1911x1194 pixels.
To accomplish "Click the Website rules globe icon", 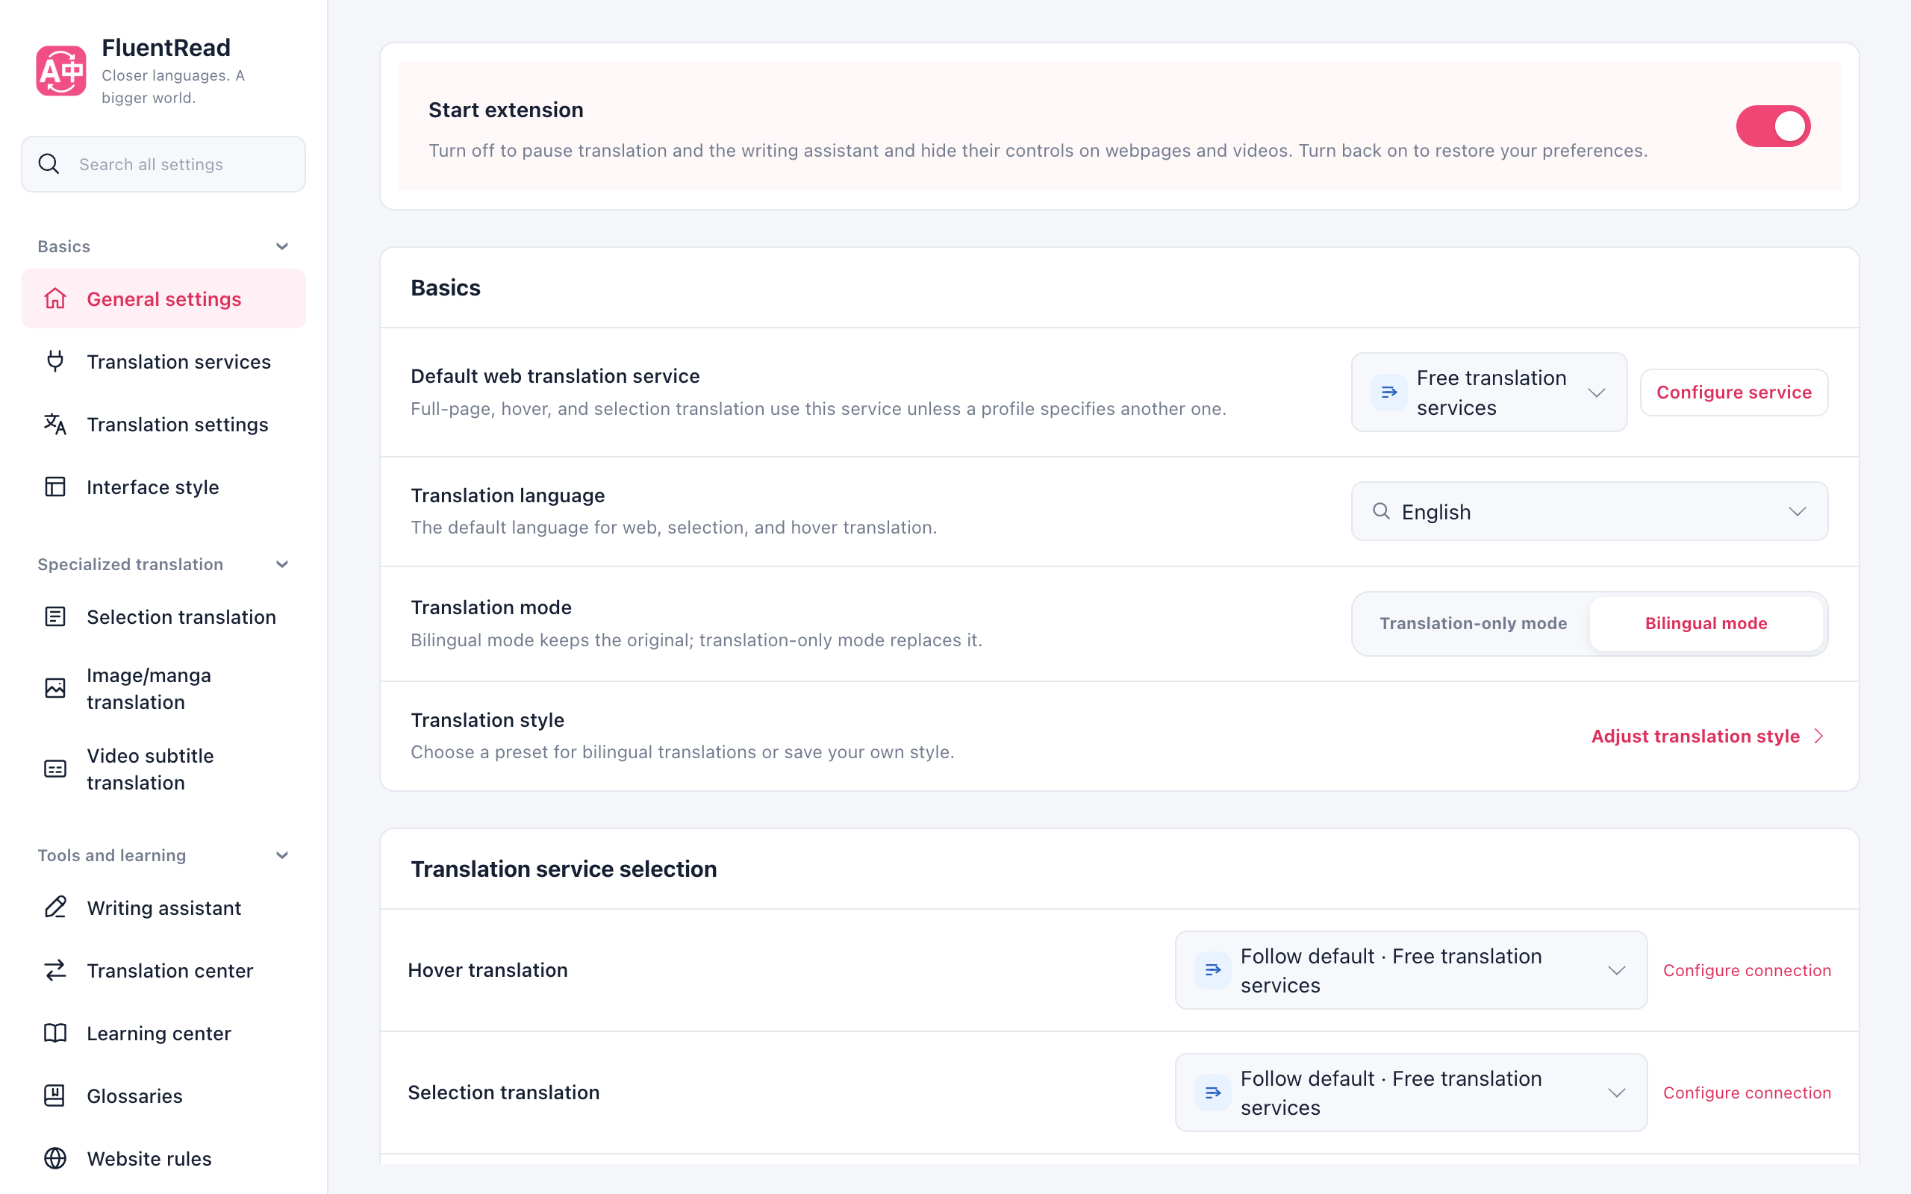I will pyautogui.click(x=55, y=1157).
